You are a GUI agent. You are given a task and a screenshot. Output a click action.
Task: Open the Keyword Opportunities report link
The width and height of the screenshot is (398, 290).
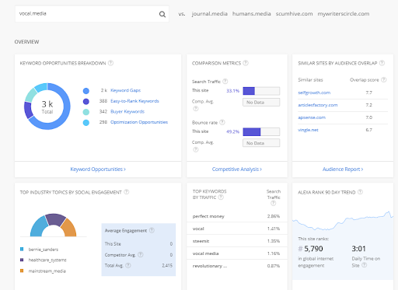coord(98,169)
